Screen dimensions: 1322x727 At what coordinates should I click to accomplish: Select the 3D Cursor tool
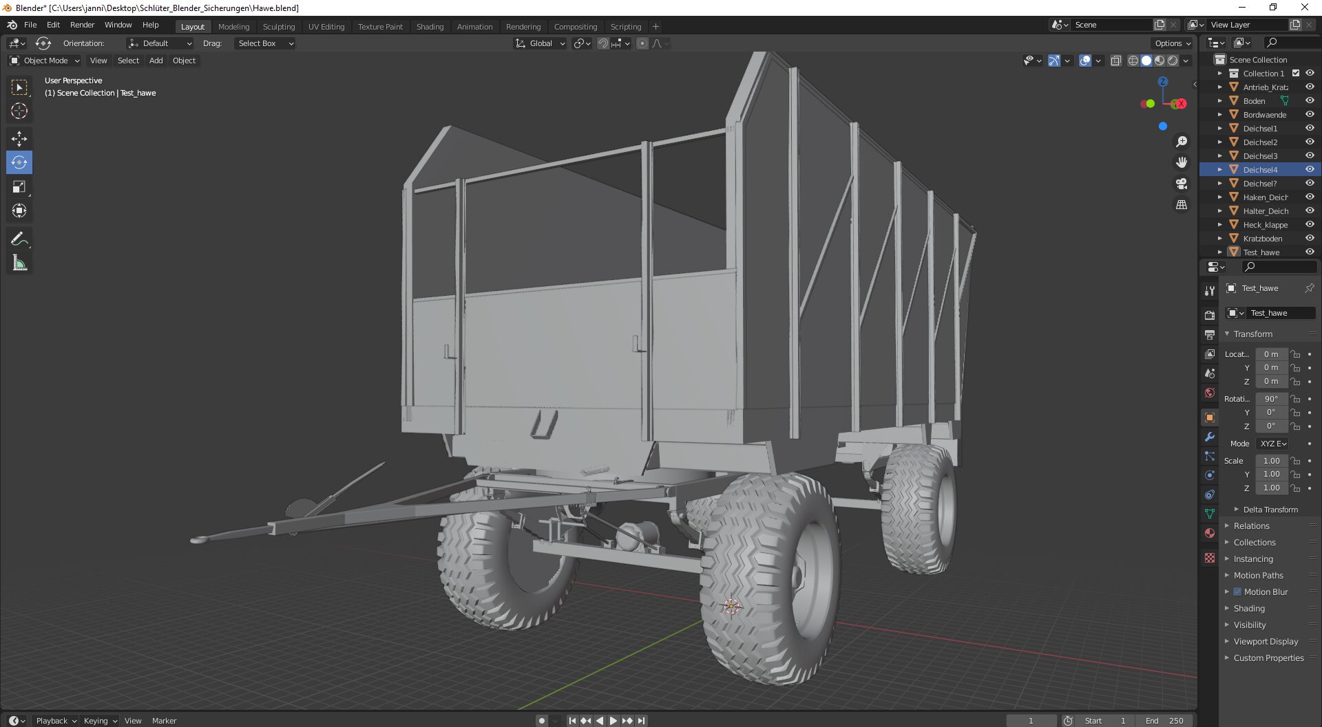point(19,111)
